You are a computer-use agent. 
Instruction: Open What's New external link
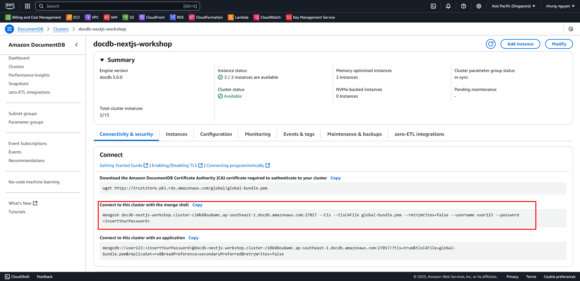pyautogui.click(x=23, y=203)
